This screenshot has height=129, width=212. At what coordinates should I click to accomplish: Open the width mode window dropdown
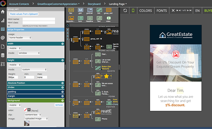[x=29, y=53]
